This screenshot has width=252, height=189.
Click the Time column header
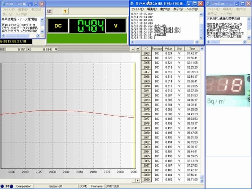(x=192, y=49)
